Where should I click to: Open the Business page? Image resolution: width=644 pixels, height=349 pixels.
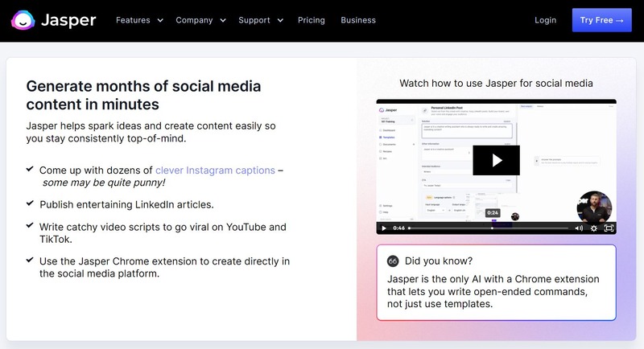pos(358,20)
